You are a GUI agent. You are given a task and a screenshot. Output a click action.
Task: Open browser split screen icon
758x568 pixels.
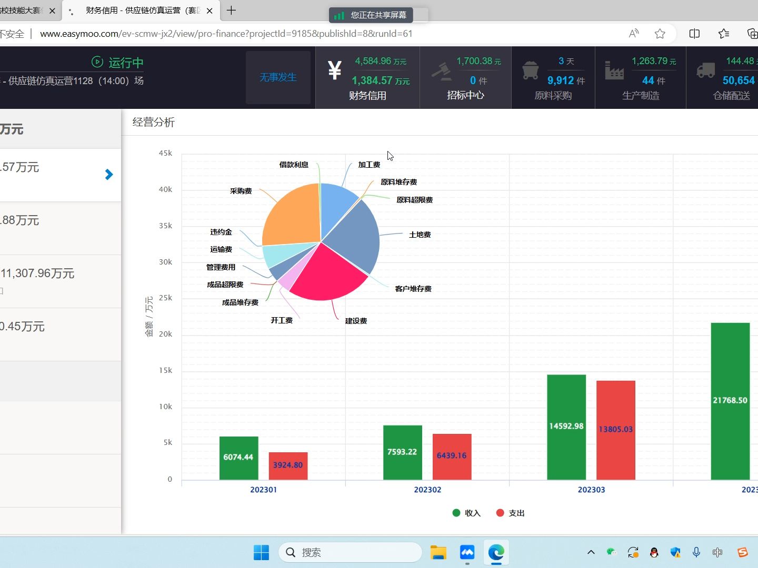(694, 34)
